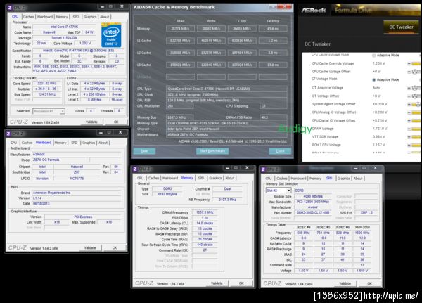Switch to SPD tab in the CPU-Z Mainboard window
This screenshot has width=422, height=303.
(x=75, y=143)
